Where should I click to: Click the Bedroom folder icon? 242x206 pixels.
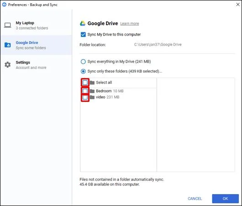tap(92, 91)
